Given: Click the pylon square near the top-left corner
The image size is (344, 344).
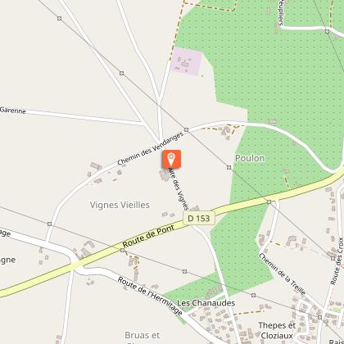Looking at the screenshot, I should point(59,18).
